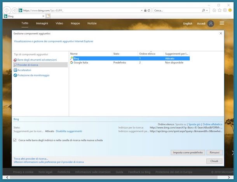Click the browser back arrow button
237x182 pixels.
(x=7, y=10)
